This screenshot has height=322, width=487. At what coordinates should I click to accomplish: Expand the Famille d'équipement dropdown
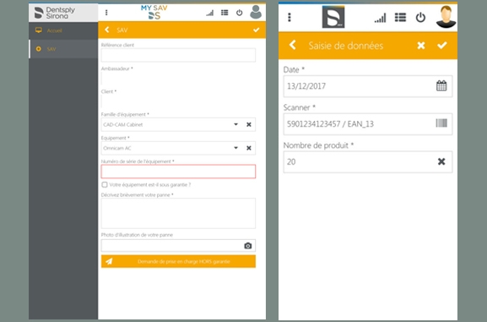click(x=235, y=124)
